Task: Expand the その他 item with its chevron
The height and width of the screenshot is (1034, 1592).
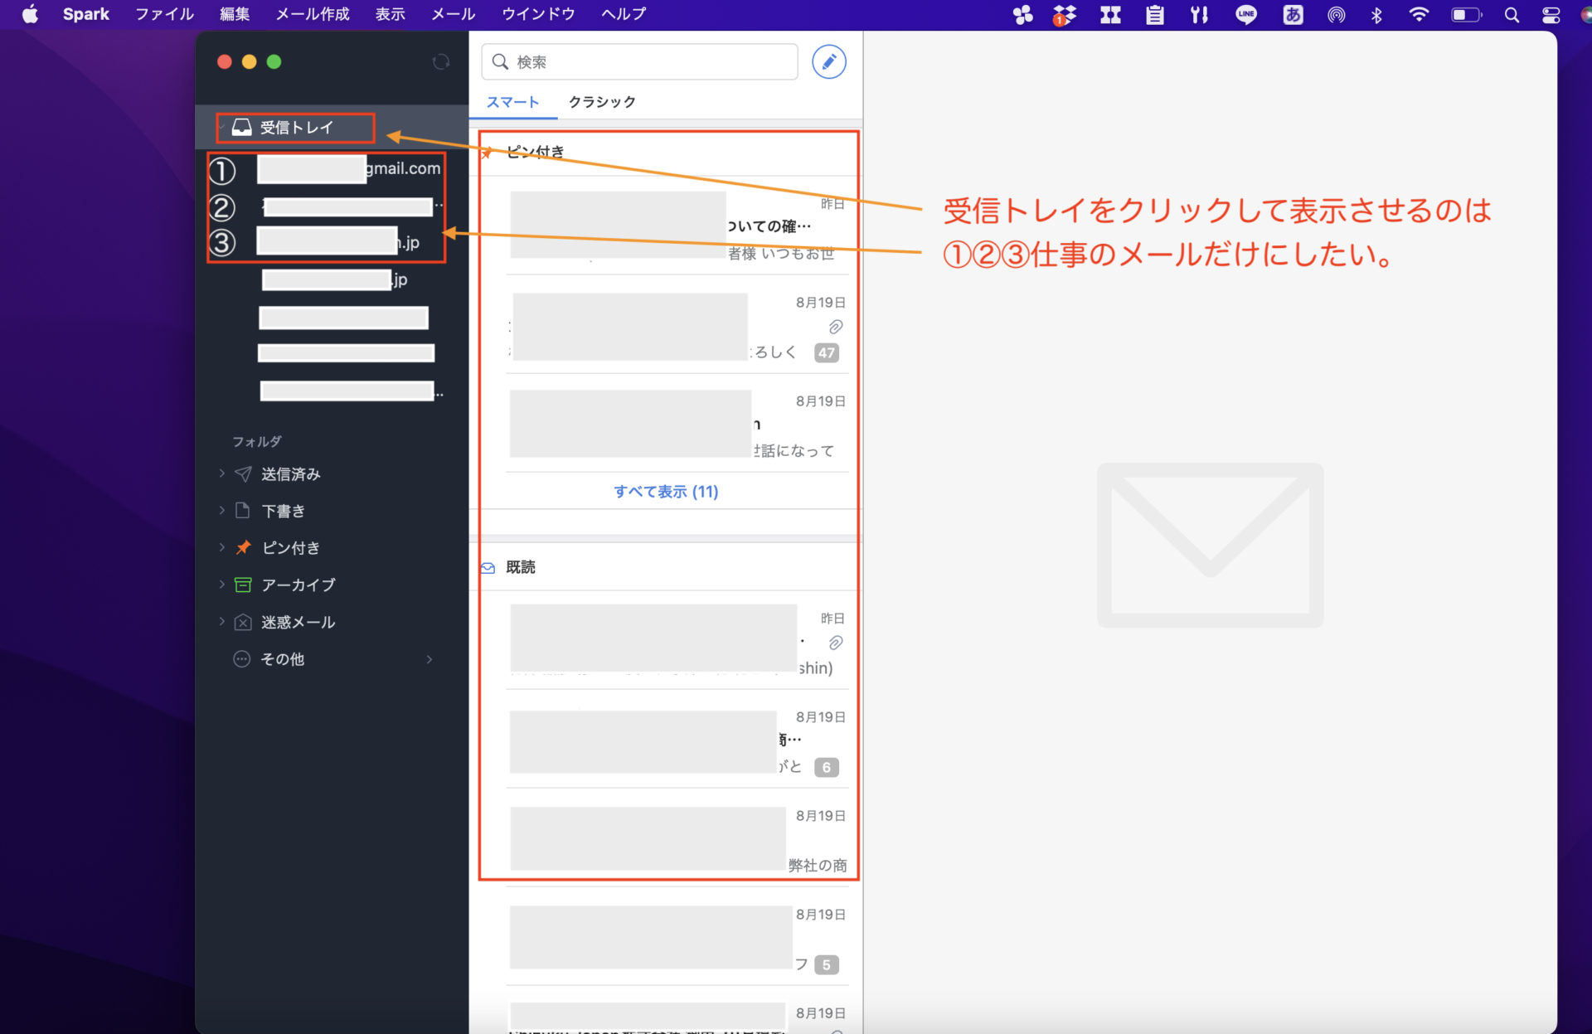Action: (430, 659)
